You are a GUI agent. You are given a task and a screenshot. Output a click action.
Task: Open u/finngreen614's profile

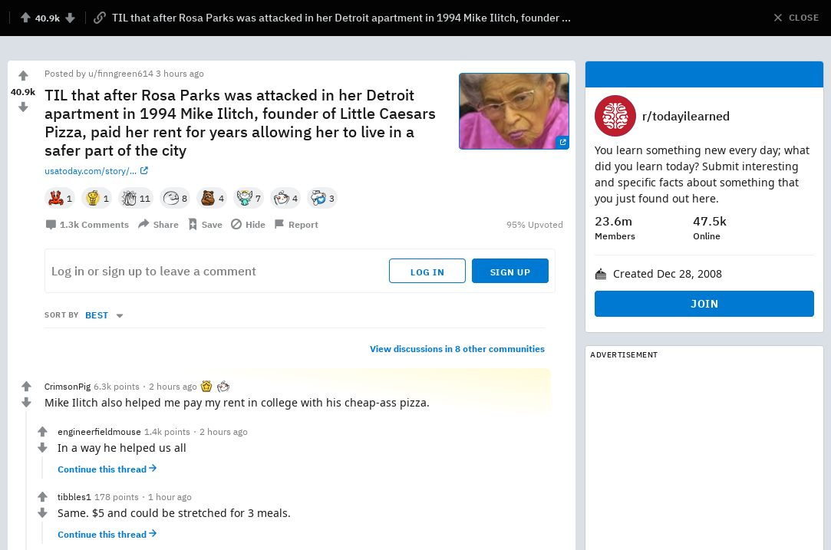click(x=120, y=74)
